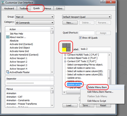The height and width of the screenshot is (116, 127).
Task: Click the Rename... button
Action: pyautogui.click(x=103, y=23)
